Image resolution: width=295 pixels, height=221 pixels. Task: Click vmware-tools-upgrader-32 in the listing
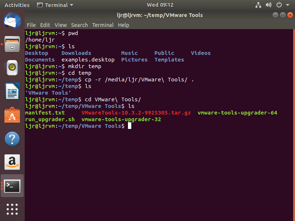(121, 119)
